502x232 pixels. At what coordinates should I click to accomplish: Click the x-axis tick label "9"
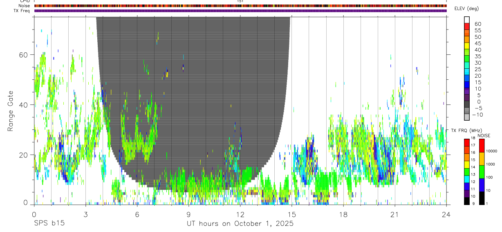pyautogui.click(x=188, y=214)
